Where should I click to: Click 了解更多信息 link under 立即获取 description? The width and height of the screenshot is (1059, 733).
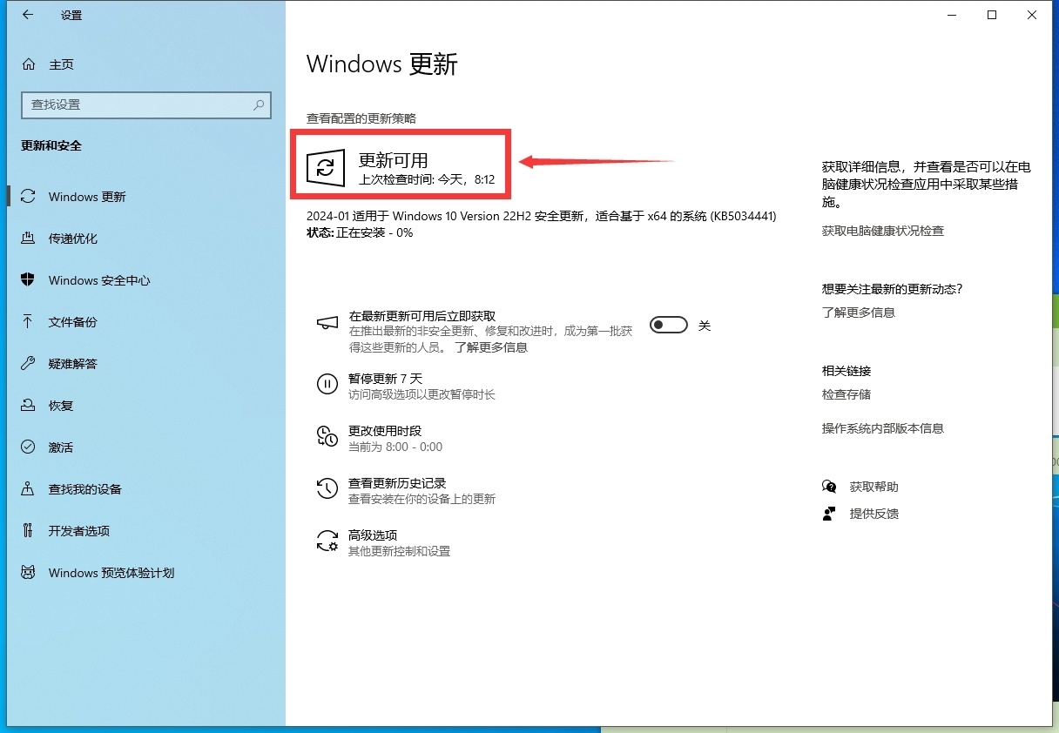click(491, 347)
